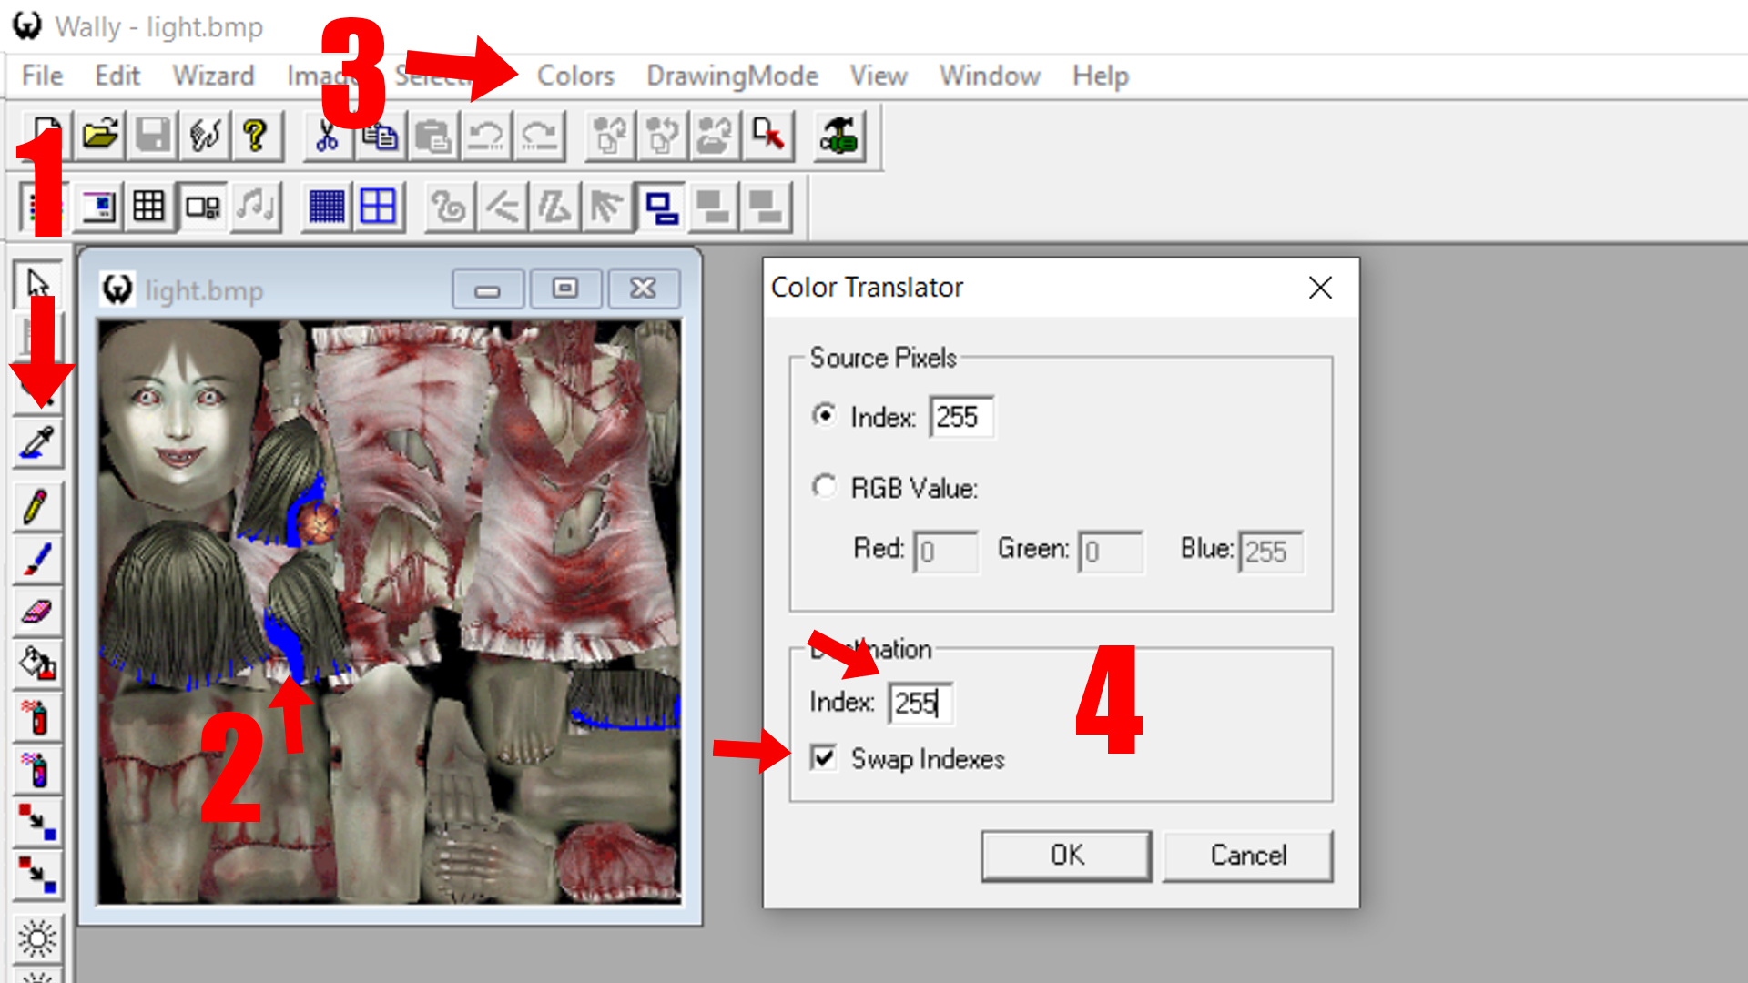Image resolution: width=1748 pixels, height=983 pixels.
Task: Select the Pencil tool
Action: coord(37,507)
